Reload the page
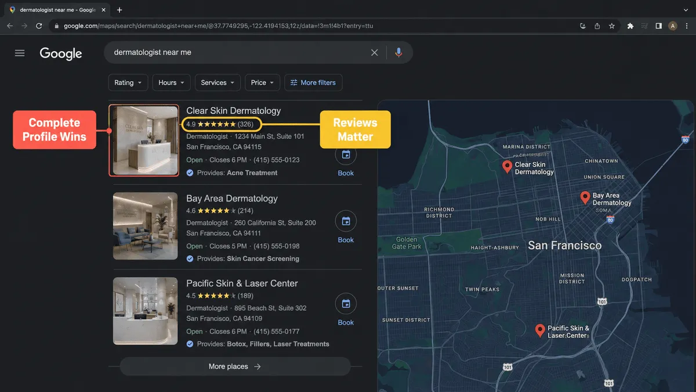 pyautogui.click(x=39, y=26)
